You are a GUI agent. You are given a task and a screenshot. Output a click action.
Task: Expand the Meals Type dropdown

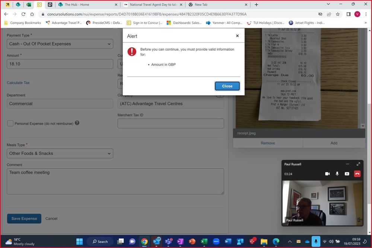[60, 153]
